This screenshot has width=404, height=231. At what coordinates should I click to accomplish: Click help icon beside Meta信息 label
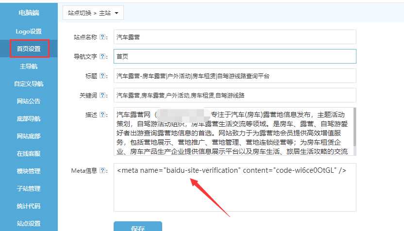(x=102, y=170)
